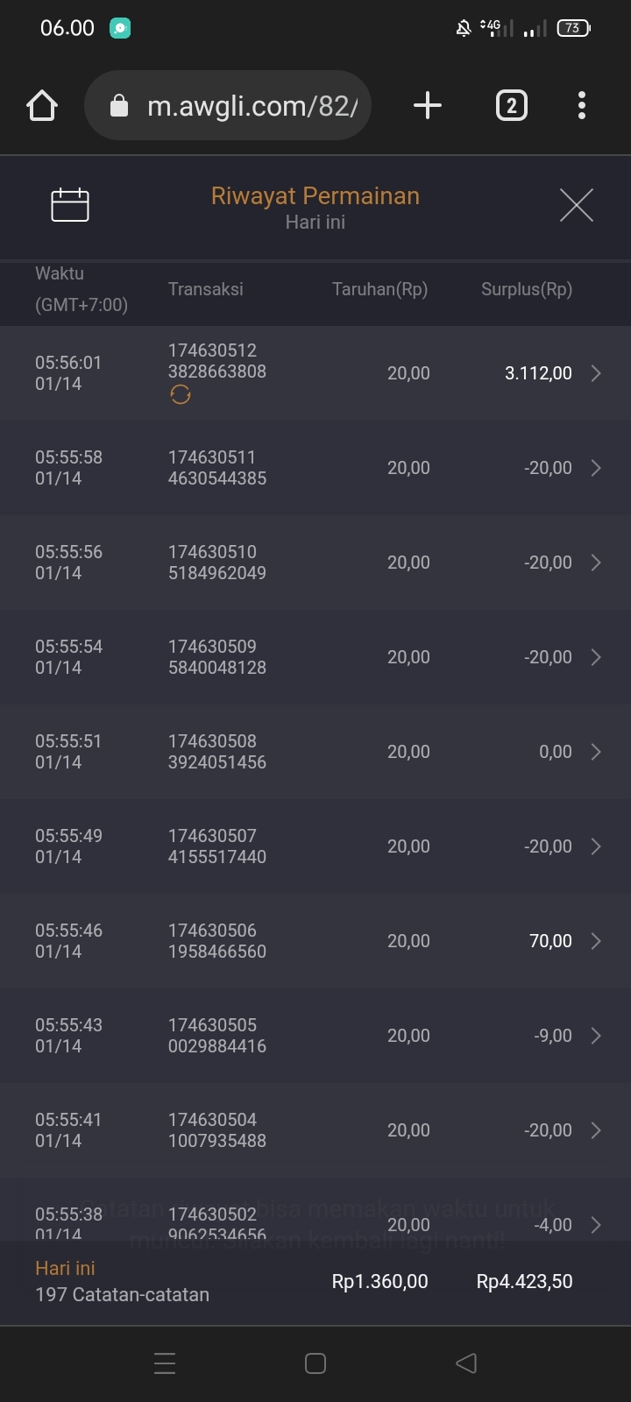Screen dimensions: 631x1402
Task: Expand the -9,00 surplus row chevron
Action: [596, 1036]
